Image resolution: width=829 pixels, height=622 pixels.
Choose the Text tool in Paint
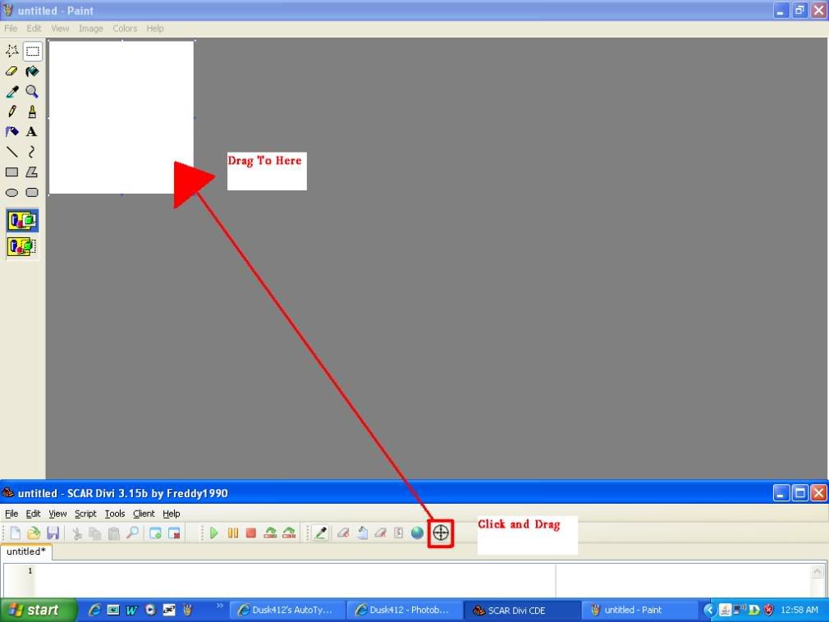coord(32,131)
